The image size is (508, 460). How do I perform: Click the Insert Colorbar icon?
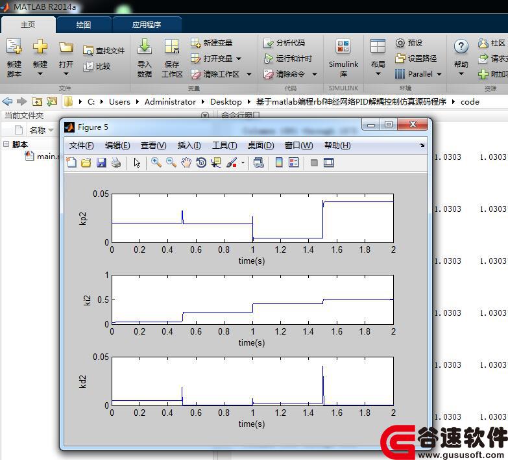point(279,162)
